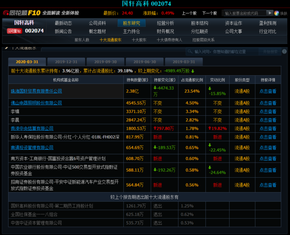Open 公司大事 menu
The height and width of the screenshot is (235, 290).
pyautogui.click(x=234, y=31)
